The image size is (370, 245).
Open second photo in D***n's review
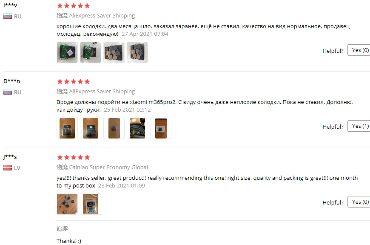tap(91, 128)
